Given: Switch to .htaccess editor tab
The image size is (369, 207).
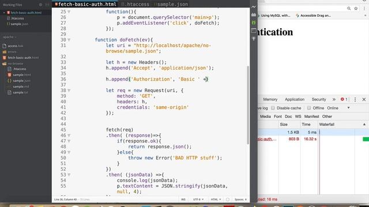Looking at the screenshot, I should [135, 4].
